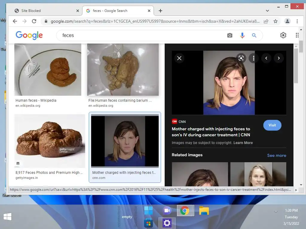Show the next image in preview

pyautogui.click(x=279, y=58)
